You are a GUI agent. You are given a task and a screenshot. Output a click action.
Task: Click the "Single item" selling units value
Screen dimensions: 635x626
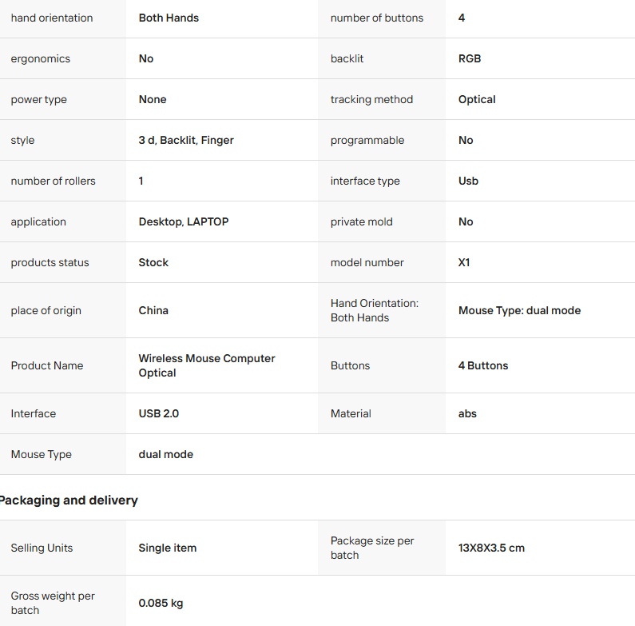pos(168,548)
